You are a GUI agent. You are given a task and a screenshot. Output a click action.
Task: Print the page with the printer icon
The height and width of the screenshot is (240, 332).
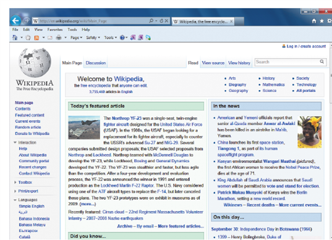tap(59, 38)
